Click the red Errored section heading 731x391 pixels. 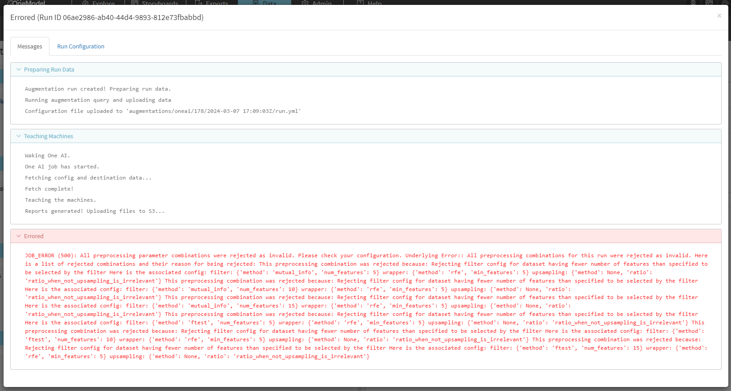(34, 236)
